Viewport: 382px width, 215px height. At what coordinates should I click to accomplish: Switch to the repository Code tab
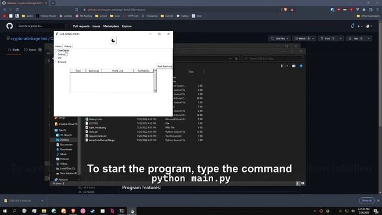tap(14, 50)
